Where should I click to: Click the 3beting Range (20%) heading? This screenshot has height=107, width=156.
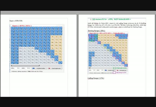click(x=96, y=31)
